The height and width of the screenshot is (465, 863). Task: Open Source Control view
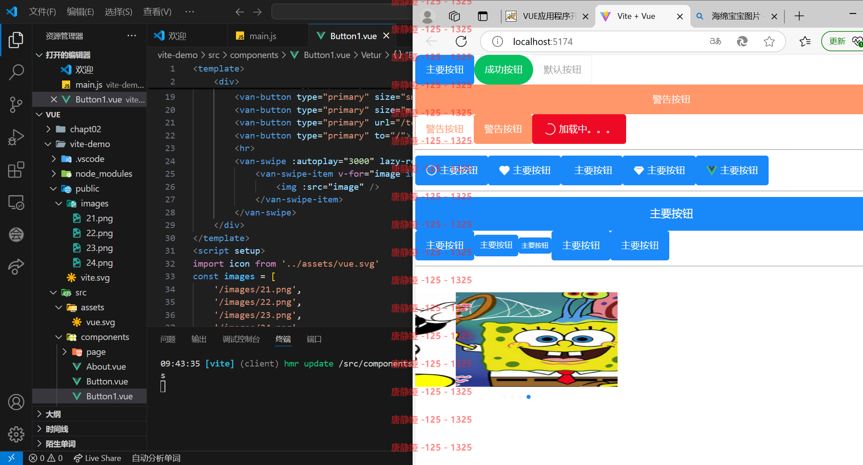click(16, 104)
